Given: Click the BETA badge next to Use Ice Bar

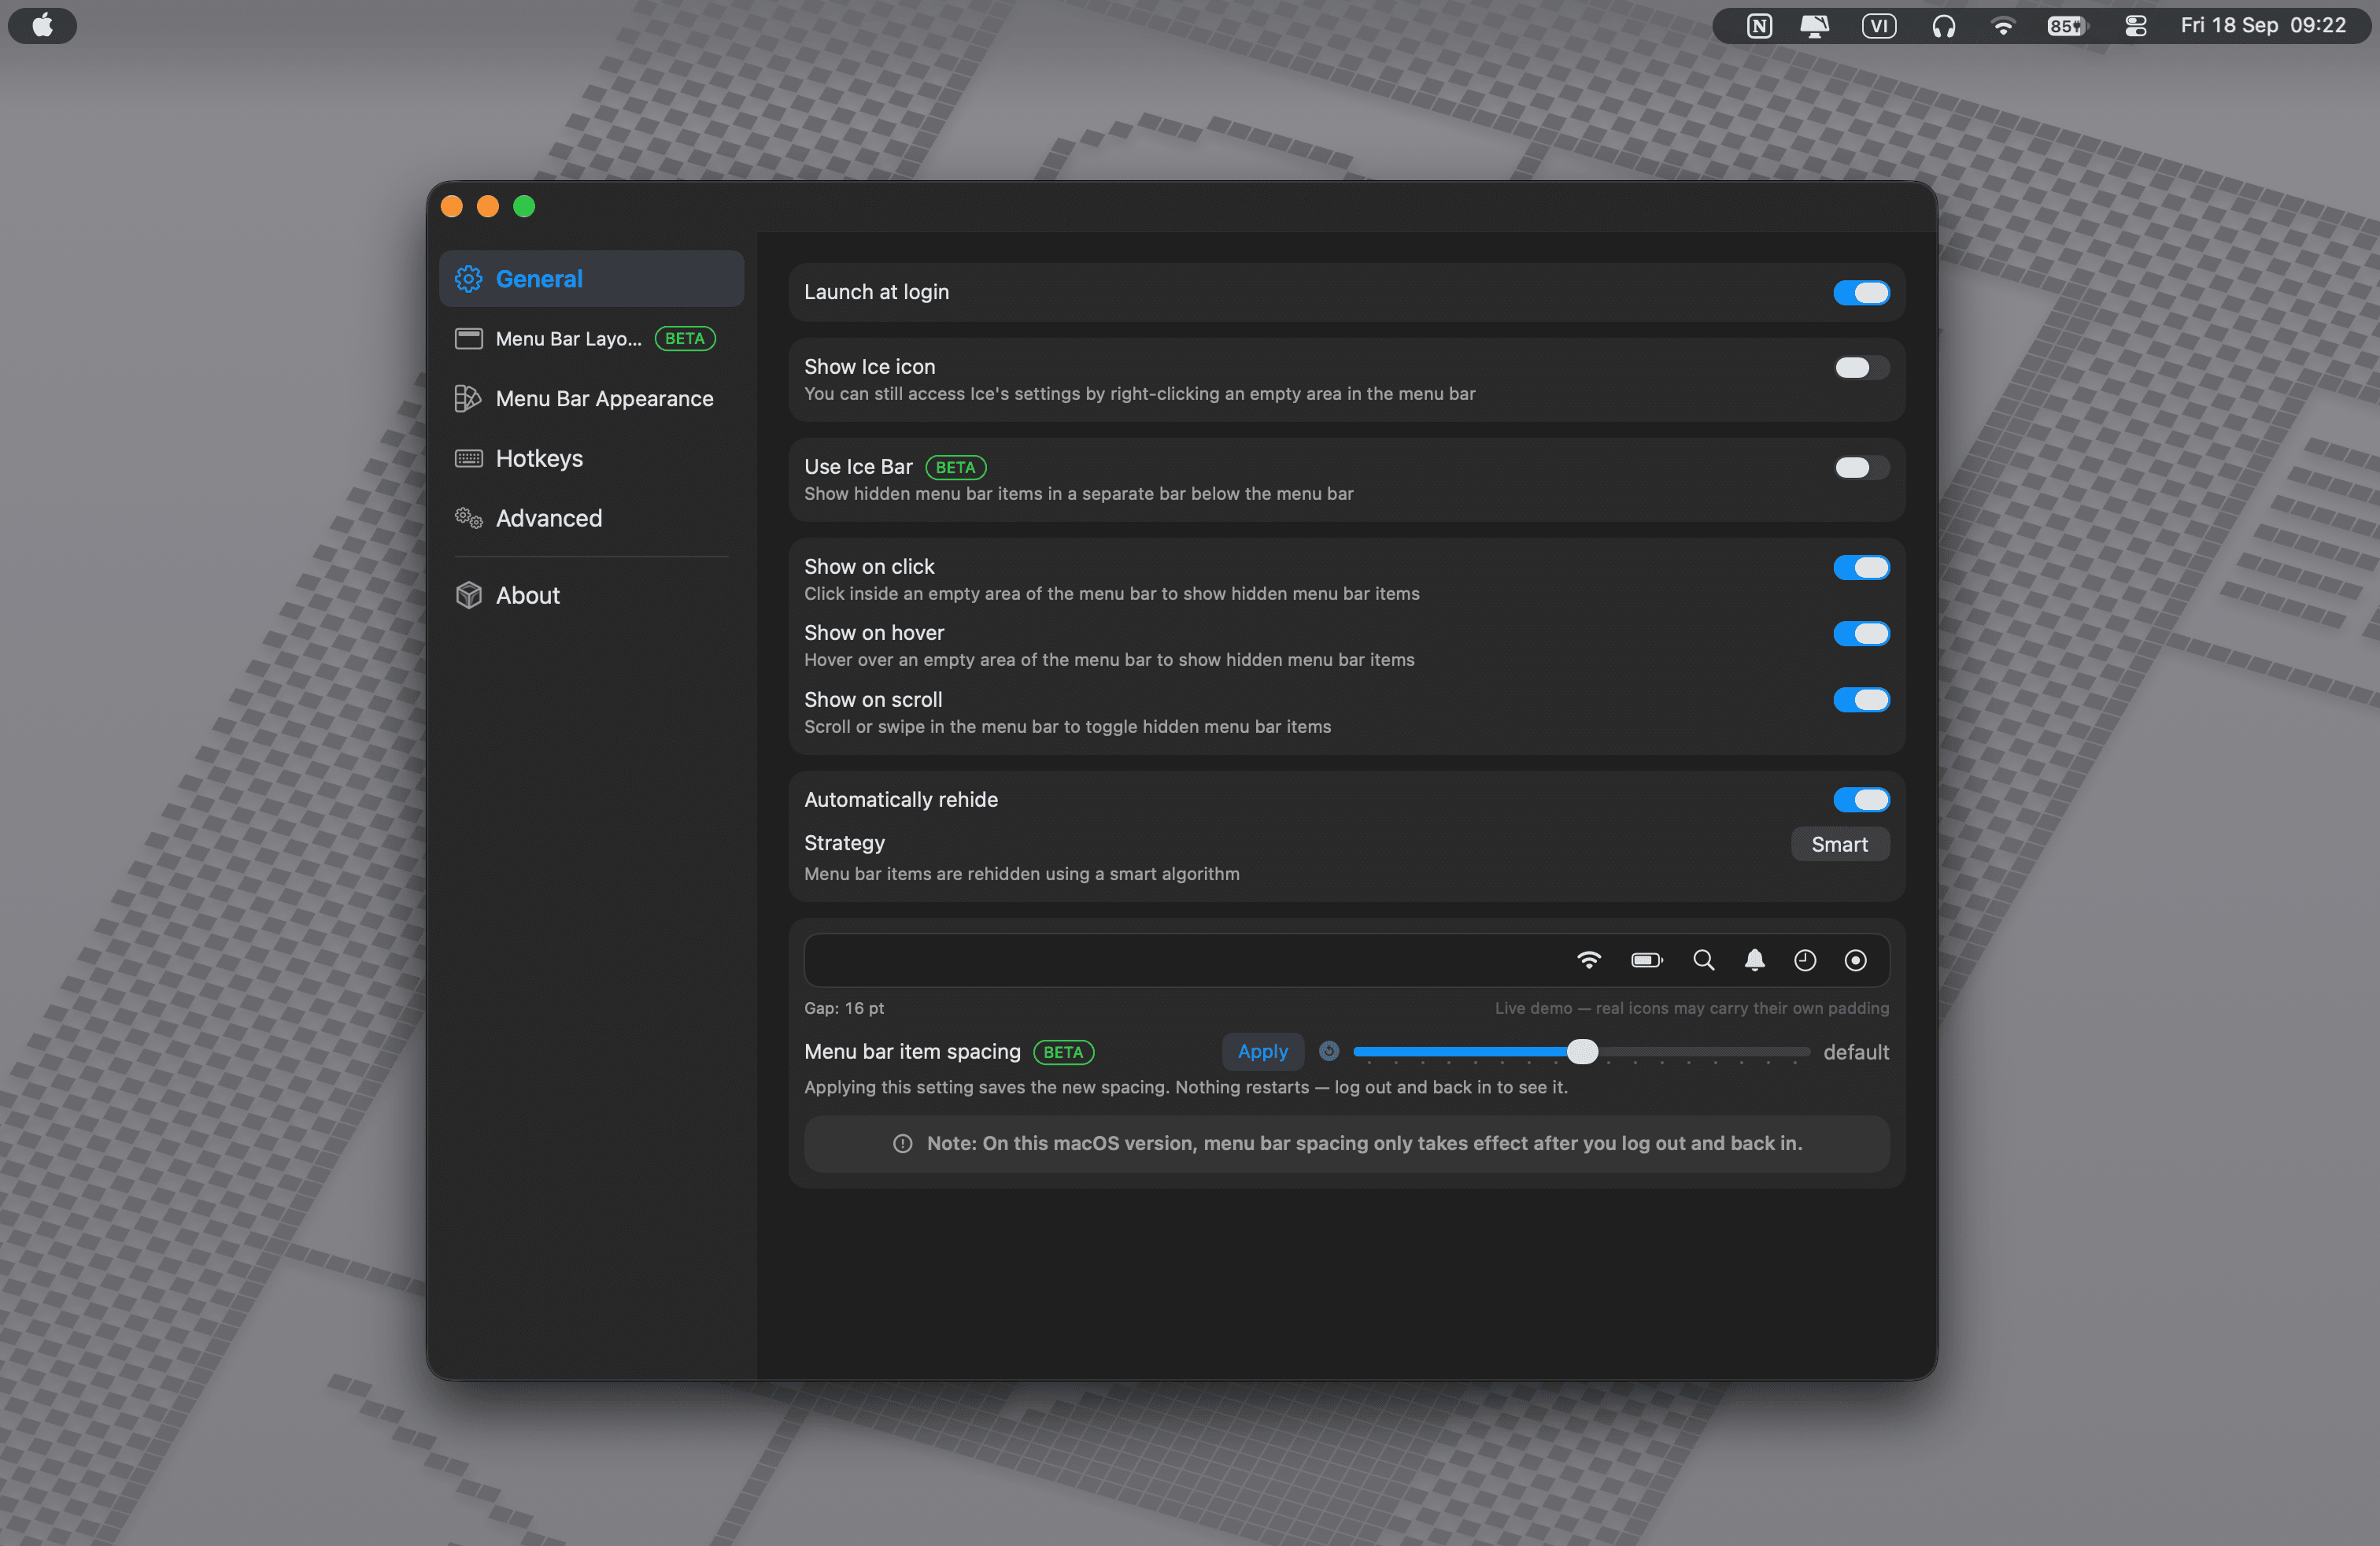Looking at the screenshot, I should [955, 467].
